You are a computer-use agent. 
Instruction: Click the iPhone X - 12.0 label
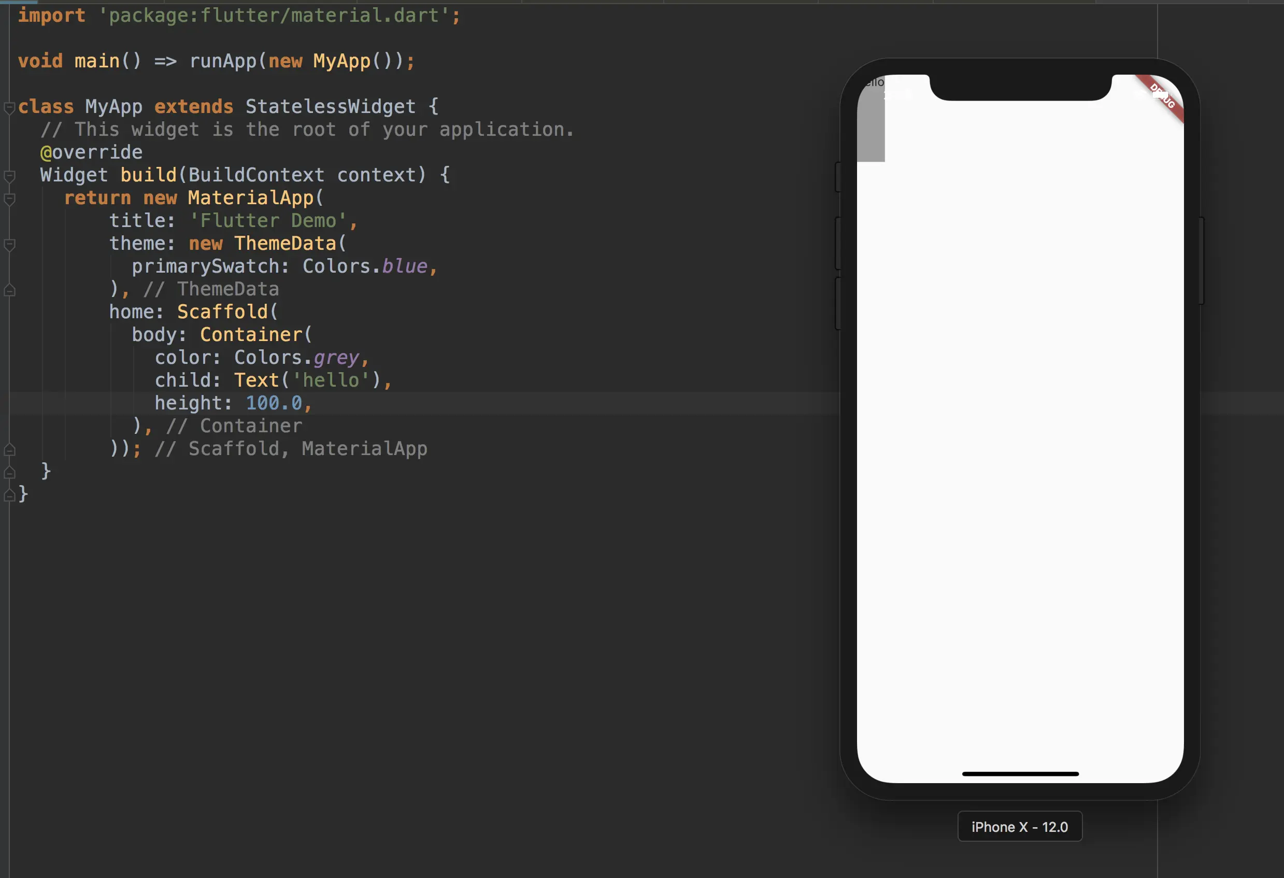pyautogui.click(x=1019, y=827)
